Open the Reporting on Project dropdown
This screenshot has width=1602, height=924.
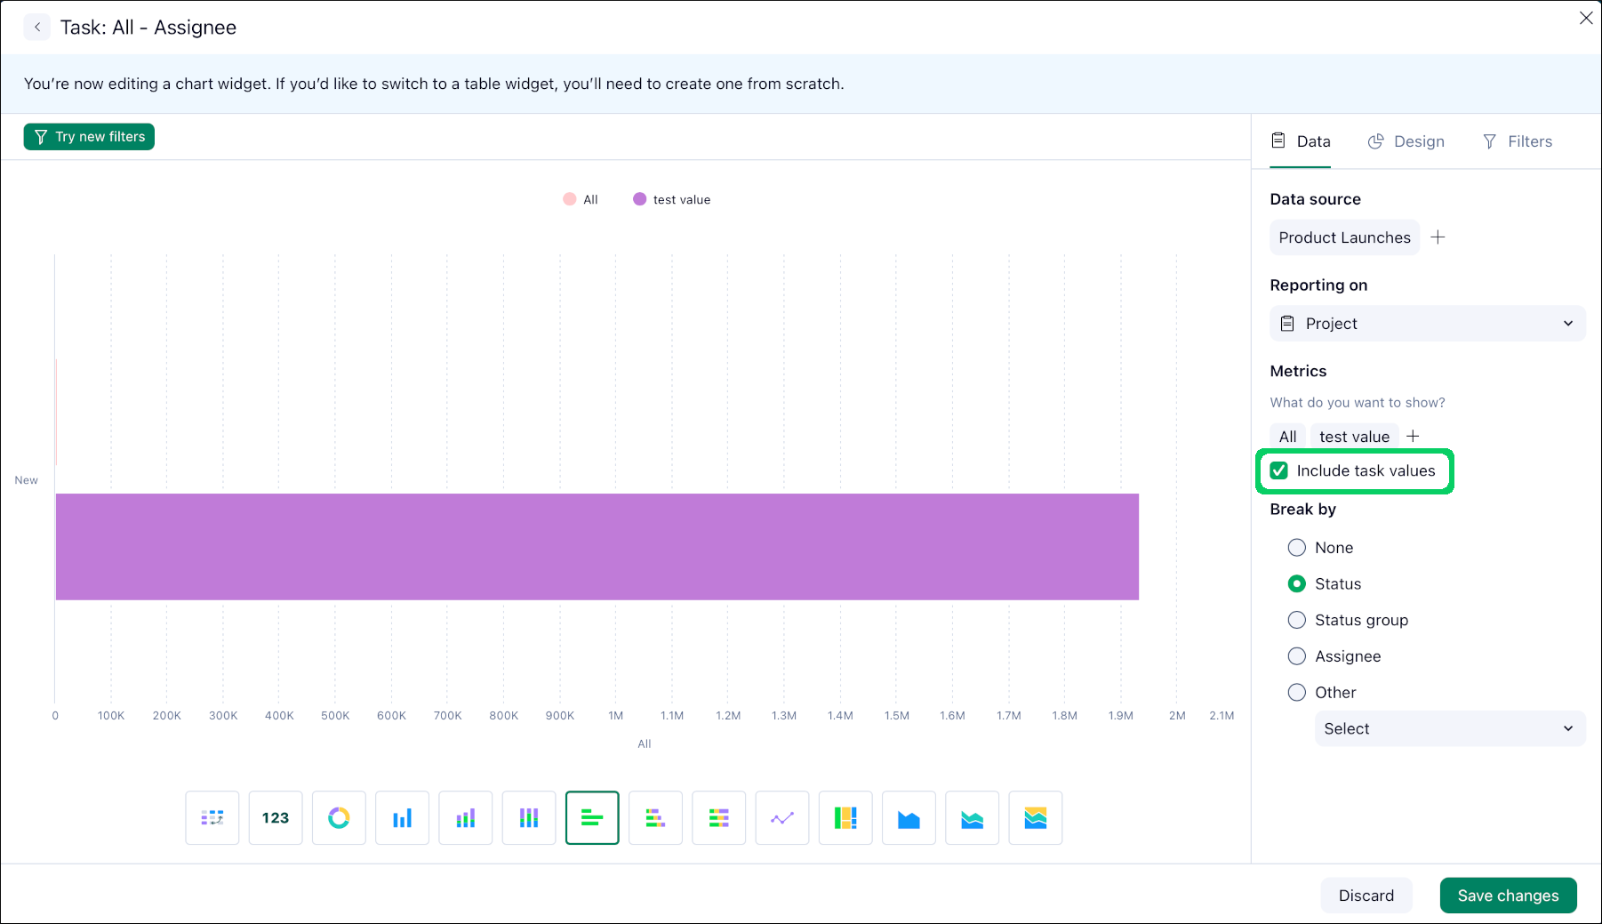1426,323
